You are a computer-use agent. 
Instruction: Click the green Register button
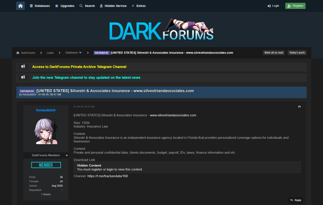pos(295,6)
